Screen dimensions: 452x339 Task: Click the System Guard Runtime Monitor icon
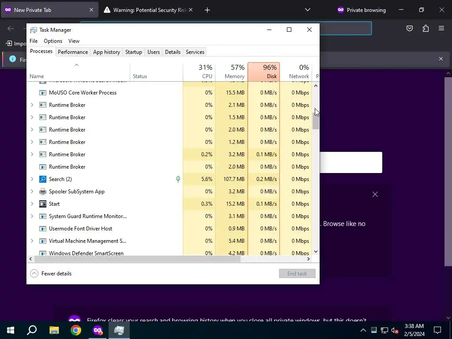coord(43,216)
